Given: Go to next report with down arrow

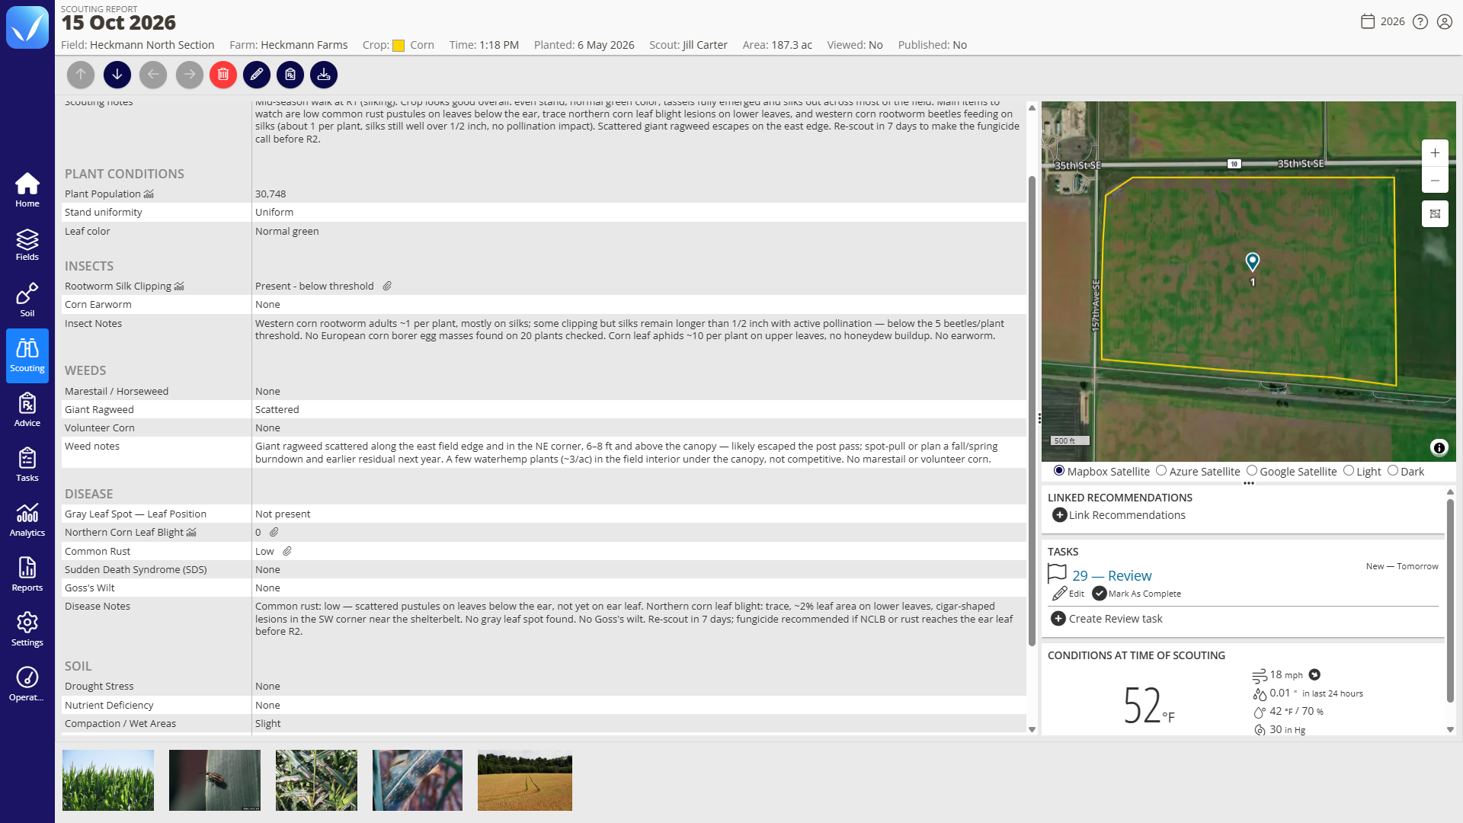Looking at the screenshot, I should click(117, 75).
